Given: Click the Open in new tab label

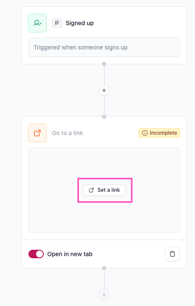Looking at the screenshot, I should [x=70, y=254].
